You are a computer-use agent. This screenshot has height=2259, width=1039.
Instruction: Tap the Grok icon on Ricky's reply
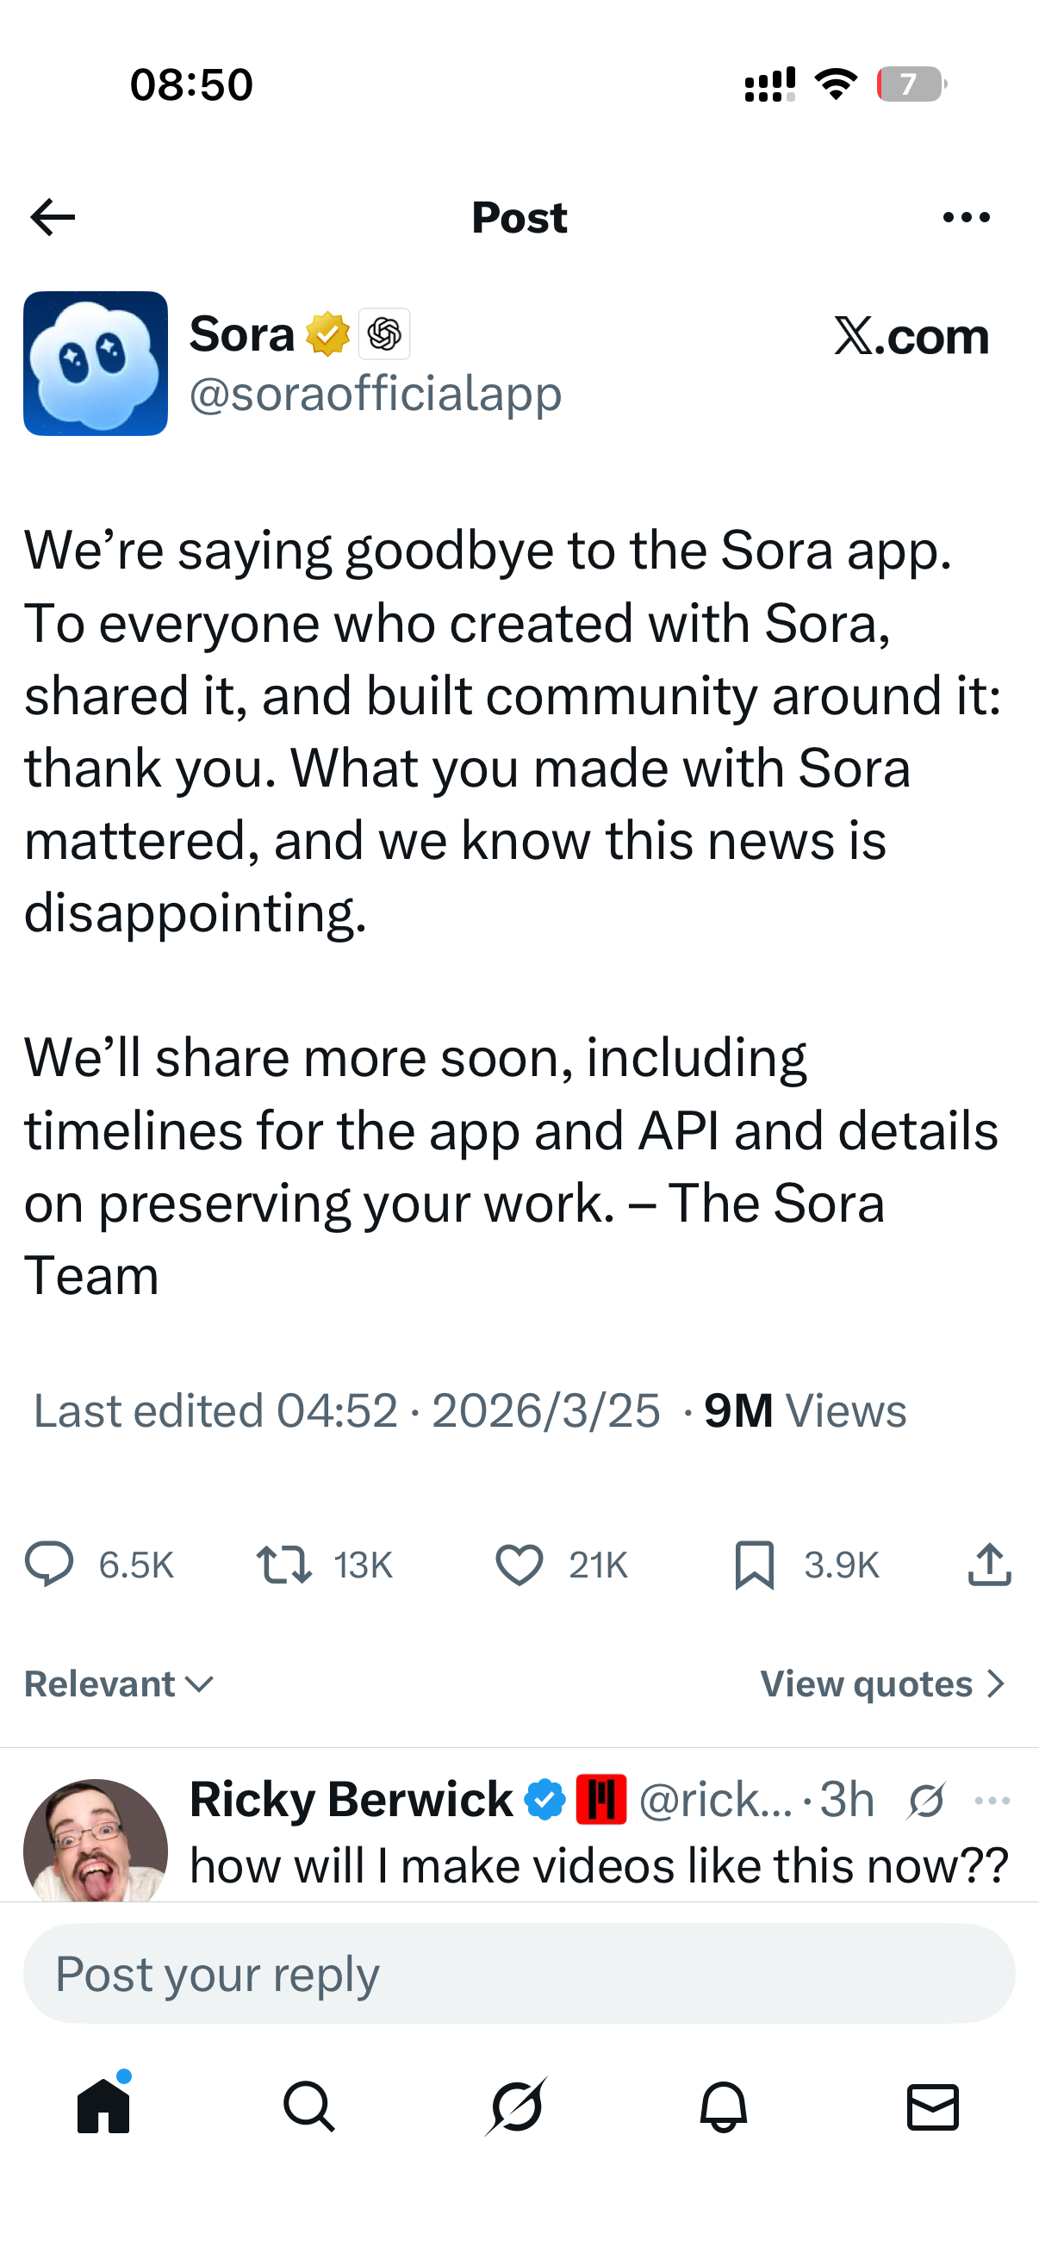tap(926, 1801)
